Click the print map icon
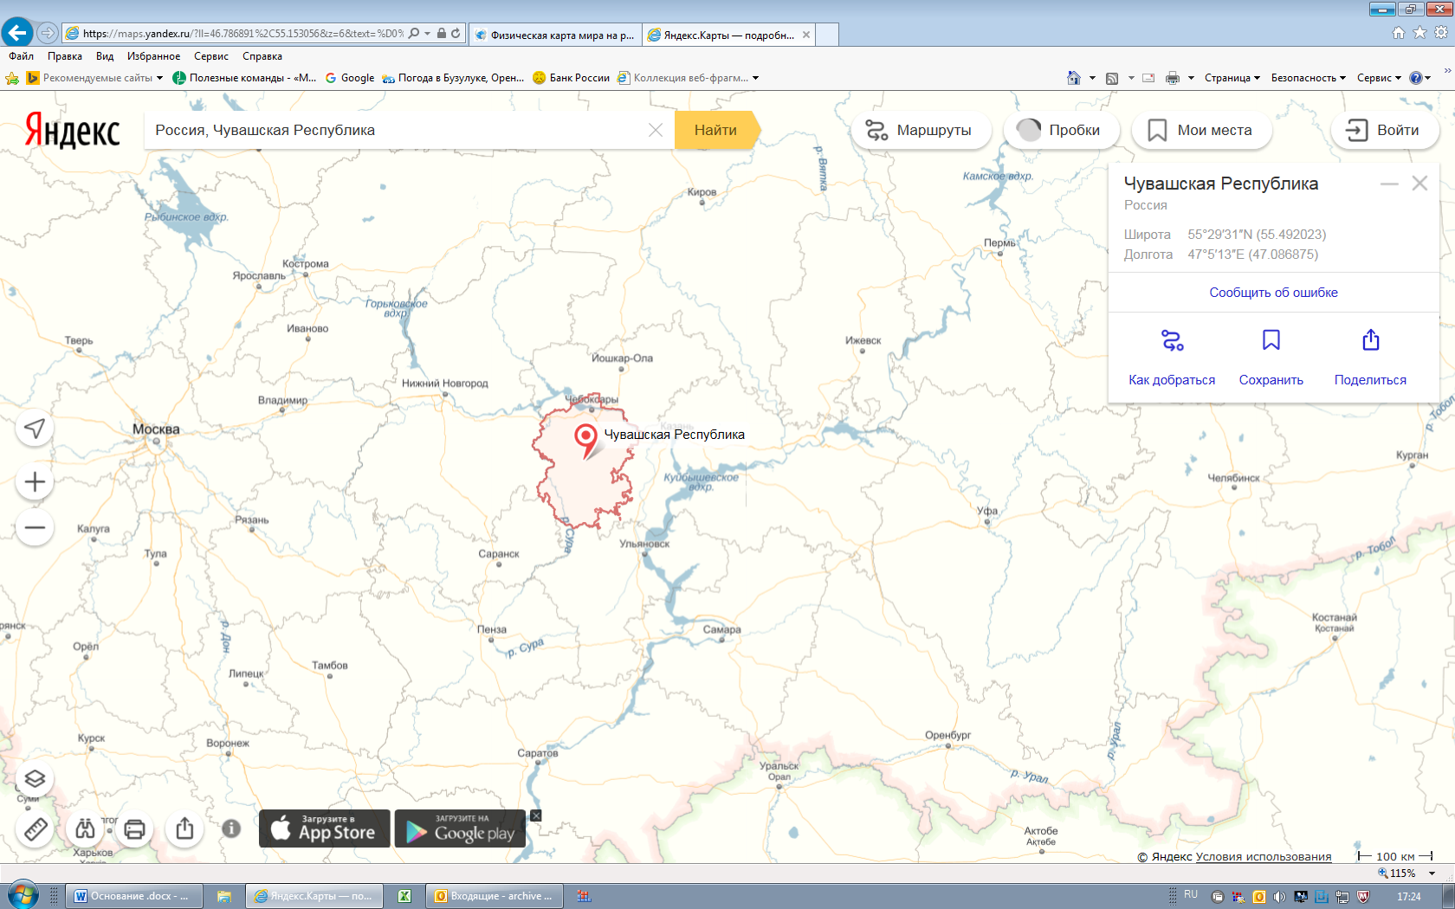 pos(134,829)
